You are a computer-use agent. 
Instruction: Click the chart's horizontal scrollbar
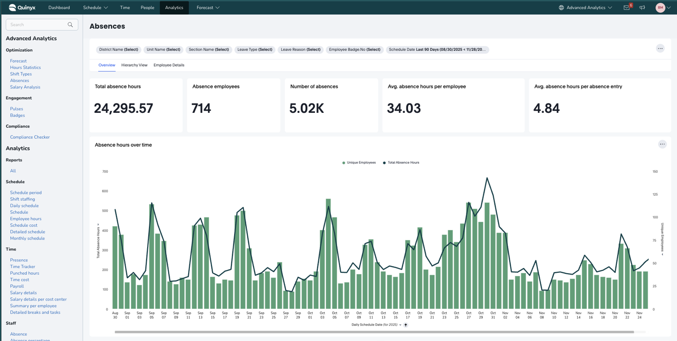374,332
